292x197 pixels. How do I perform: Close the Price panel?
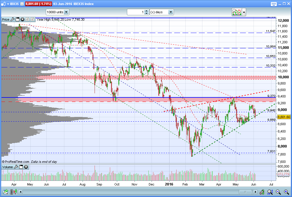[x=22, y=19]
